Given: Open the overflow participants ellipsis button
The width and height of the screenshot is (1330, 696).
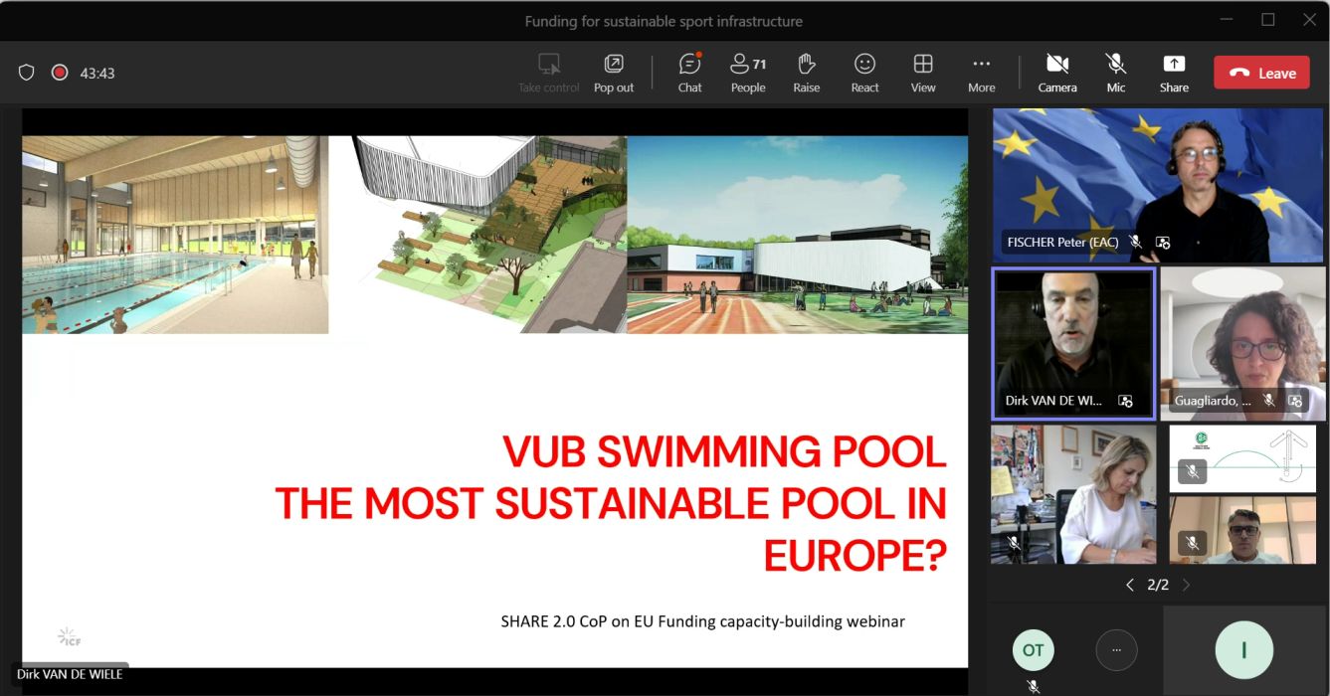Looking at the screenshot, I should pos(1116,650).
